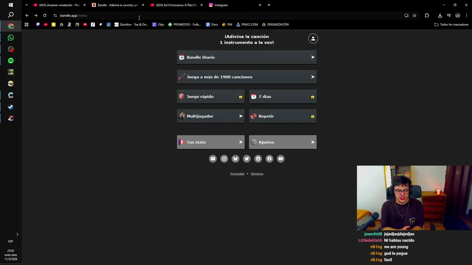Expand Todos los marcadores folder
This screenshot has height=265, width=472.
(x=451, y=25)
